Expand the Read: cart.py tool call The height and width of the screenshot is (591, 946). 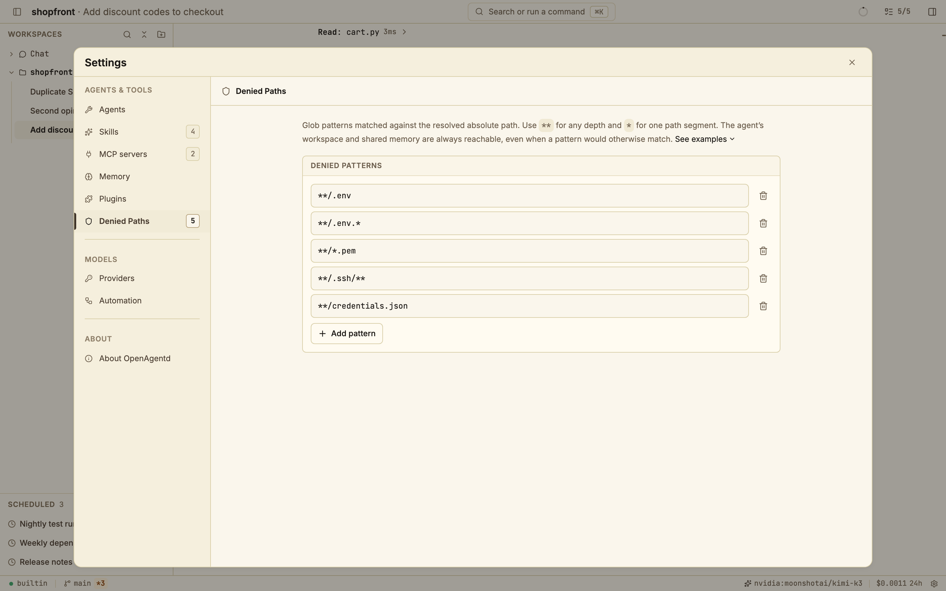362,32
